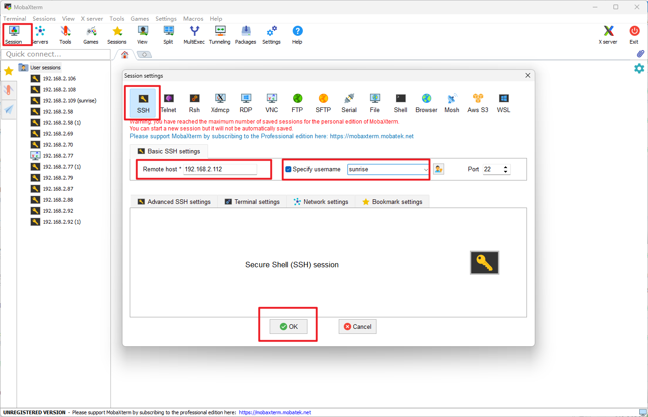Click the OK button

point(289,327)
